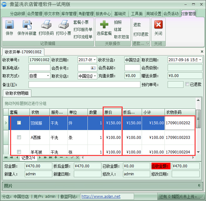Image resolution: width=206 pixels, height=201 pixels.
Task: Click 结算 button
Action: 118,29
